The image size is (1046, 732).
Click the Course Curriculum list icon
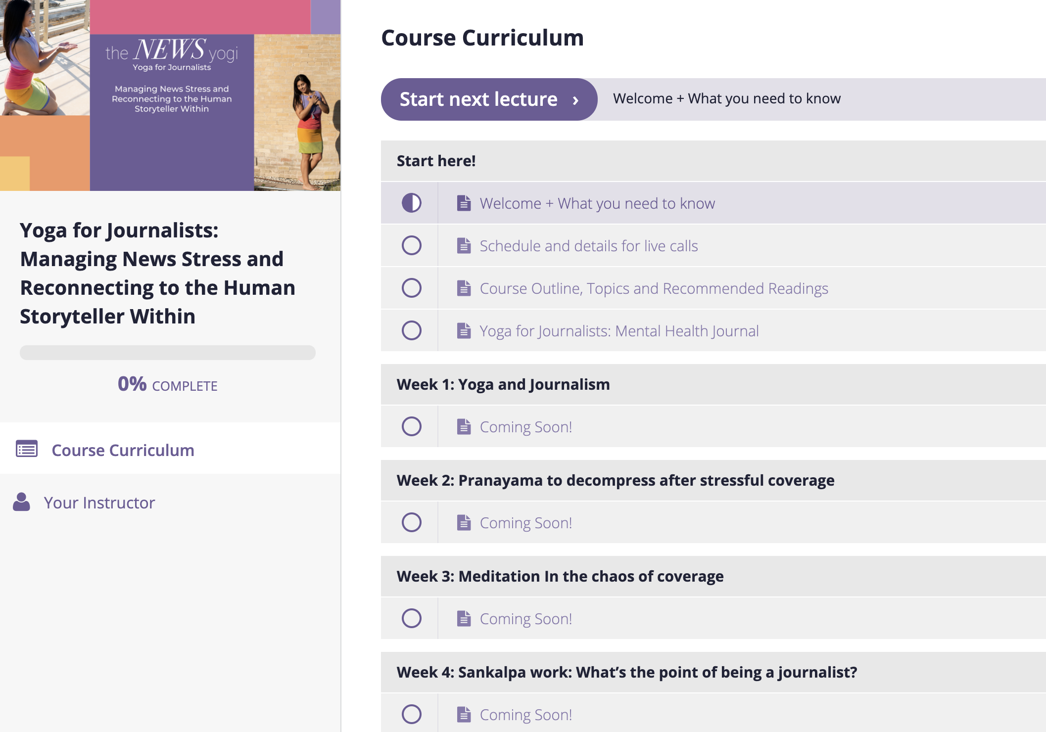pyautogui.click(x=27, y=449)
